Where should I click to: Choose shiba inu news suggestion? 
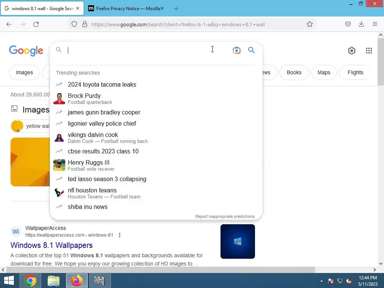[156, 207]
